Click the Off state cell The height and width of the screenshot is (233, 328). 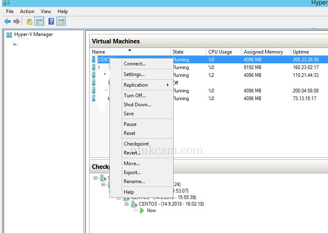[176, 83]
